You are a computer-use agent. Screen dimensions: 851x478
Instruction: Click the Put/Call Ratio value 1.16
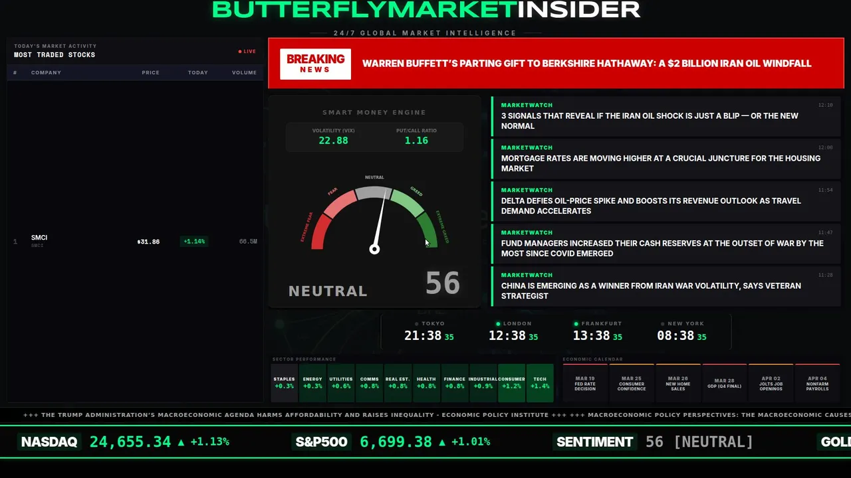click(416, 141)
